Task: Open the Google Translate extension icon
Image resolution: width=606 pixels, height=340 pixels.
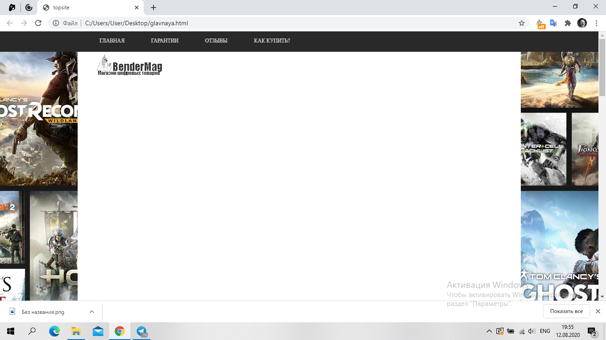Action: click(554, 23)
